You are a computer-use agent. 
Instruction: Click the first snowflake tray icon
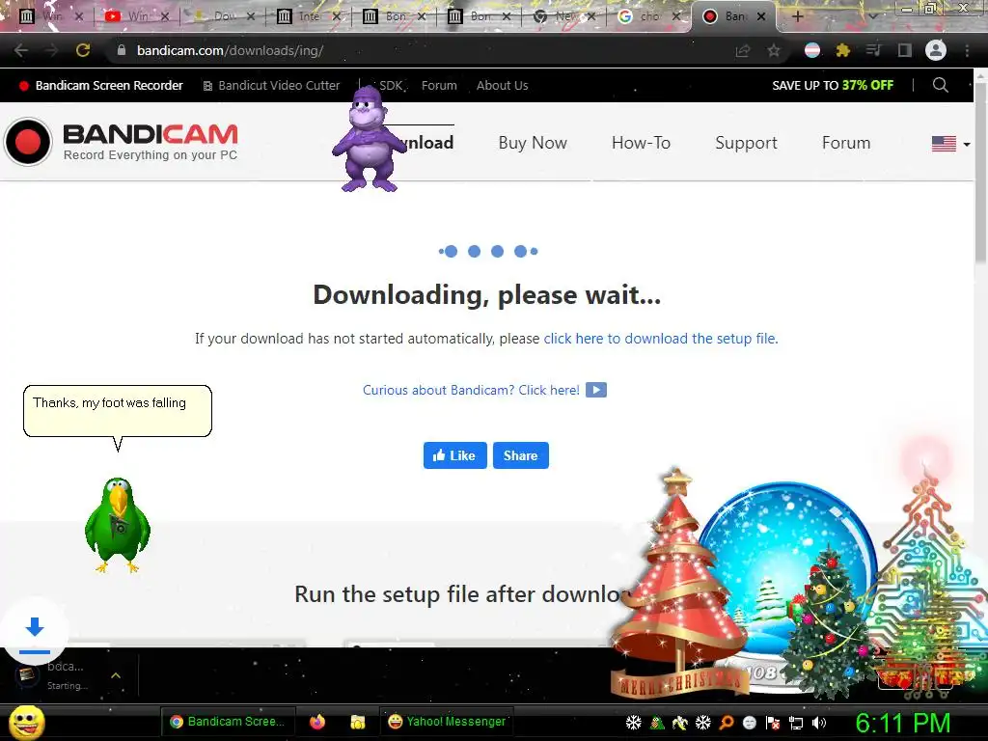pyautogui.click(x=633, y=723)
